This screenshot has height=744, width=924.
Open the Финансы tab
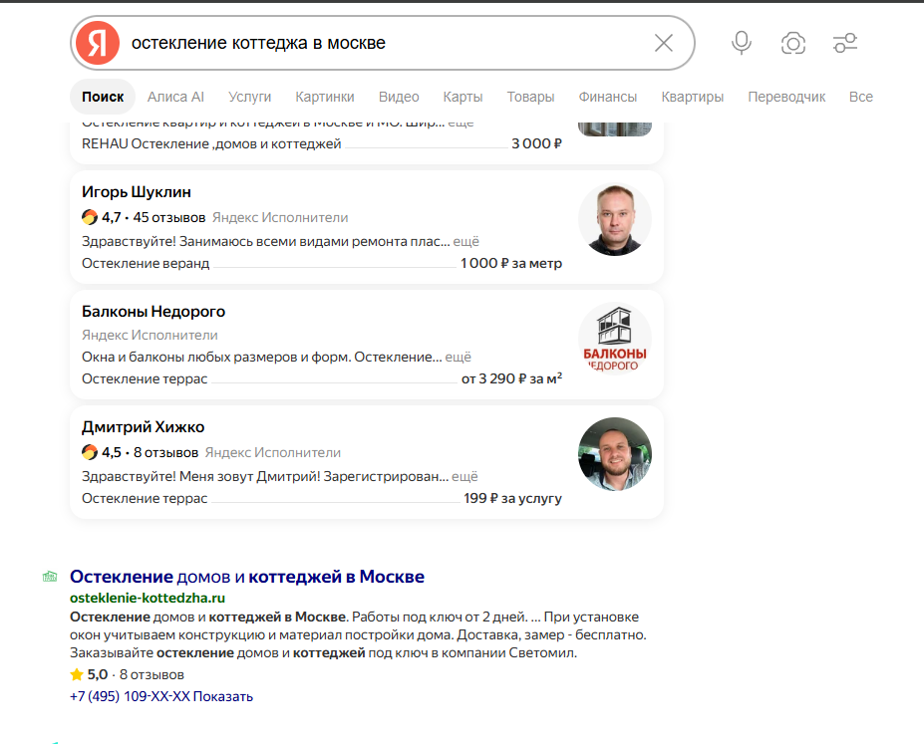click(x=608, y=97)
